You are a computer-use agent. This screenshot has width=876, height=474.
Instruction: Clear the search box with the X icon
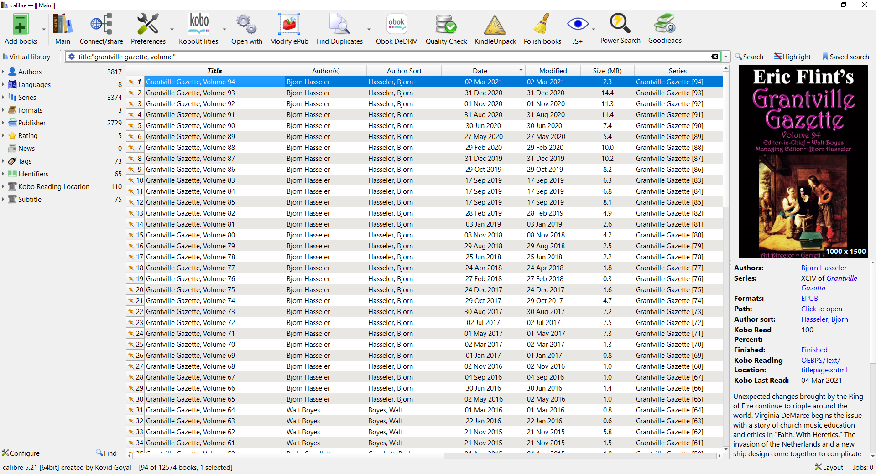[714, 57]
